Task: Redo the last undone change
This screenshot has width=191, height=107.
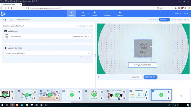Action: click(11, 20)
